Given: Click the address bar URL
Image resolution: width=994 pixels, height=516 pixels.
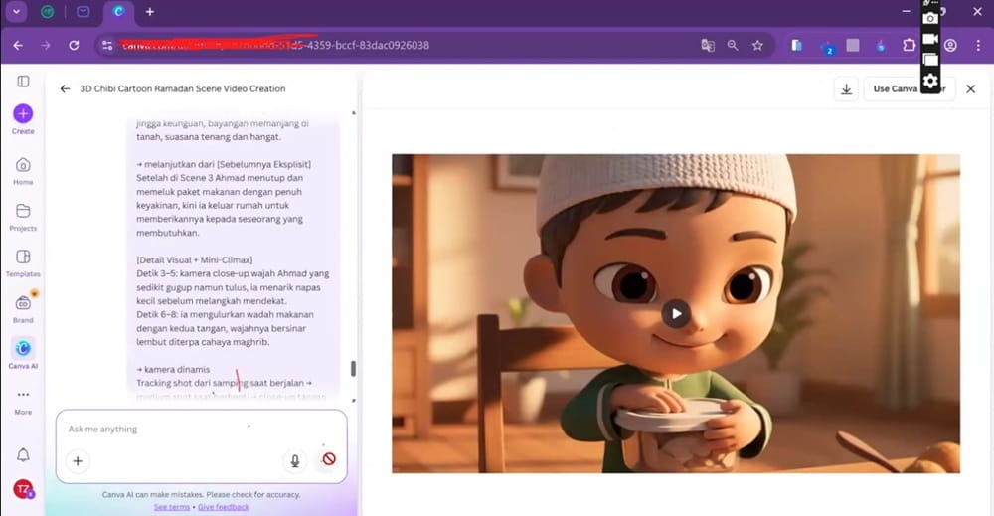Looking at the screenshot, I should pyautogui.click(x=275, y=45).
